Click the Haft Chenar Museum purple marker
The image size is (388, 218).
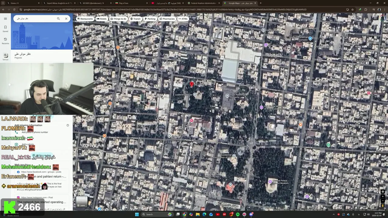(x=261, y=107)
